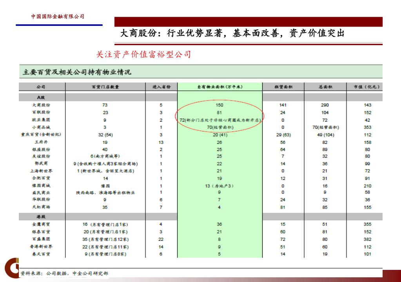This screenshot has width=401, height=282.
Task: Click market value 355 in 金鹰商贸 row
Action: pos(368,224)
